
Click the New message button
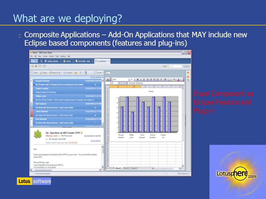click(x=34, y=73)
